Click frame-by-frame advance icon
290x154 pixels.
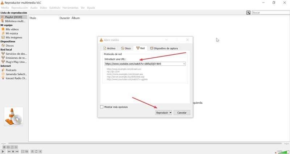coord(16,147)
